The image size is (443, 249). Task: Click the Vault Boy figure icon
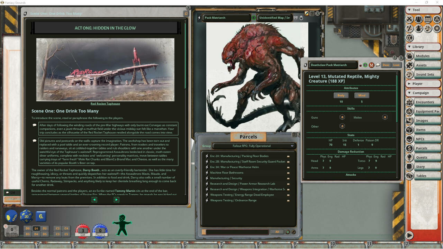[122, 224]
